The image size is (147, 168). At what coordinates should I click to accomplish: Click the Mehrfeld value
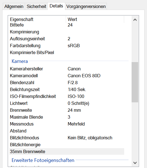[76, 124]
